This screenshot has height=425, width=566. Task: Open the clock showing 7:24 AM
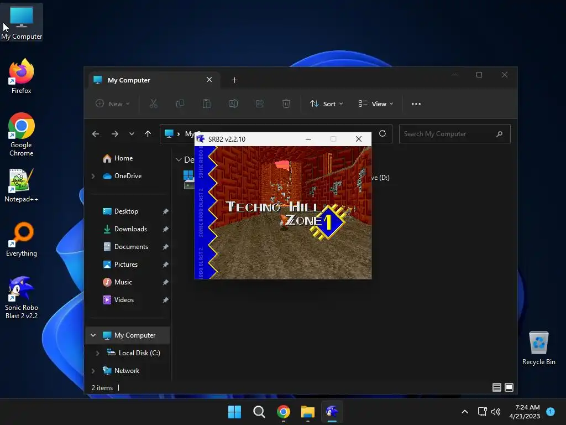tap(525, 412)
